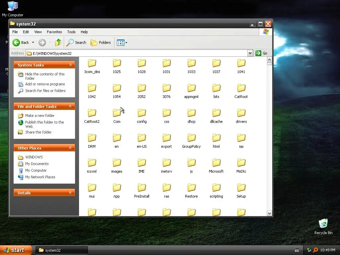This screenshot has width=340, height=255.
Task: Open the Favorites menu
Action: coord(54,32)
